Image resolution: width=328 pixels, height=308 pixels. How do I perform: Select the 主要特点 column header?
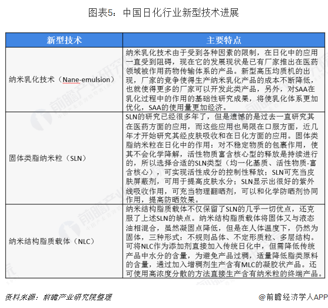pyautogui.click(x=224, y=40)
